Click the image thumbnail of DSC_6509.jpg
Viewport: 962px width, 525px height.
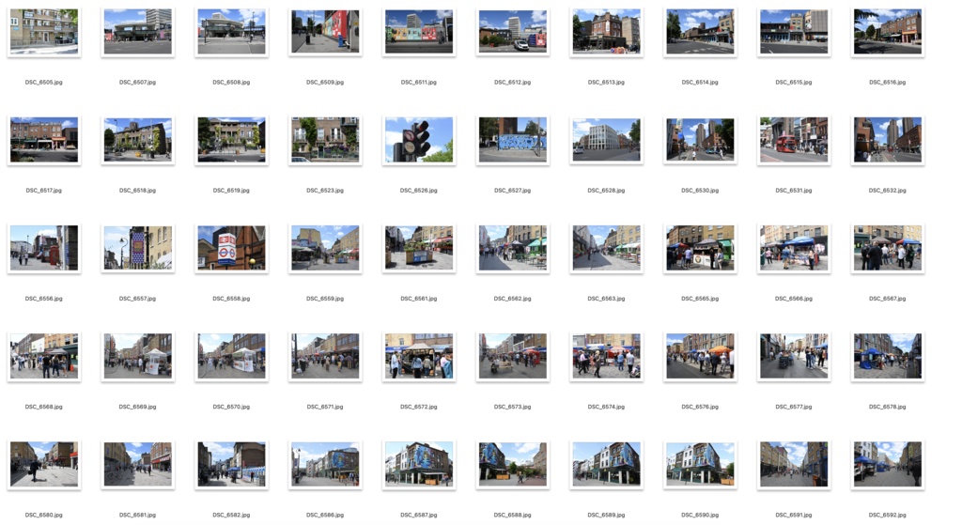click(325, 31)
